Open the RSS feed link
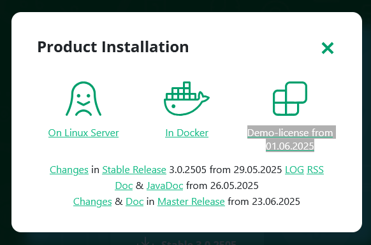 (x=315, y=170)
